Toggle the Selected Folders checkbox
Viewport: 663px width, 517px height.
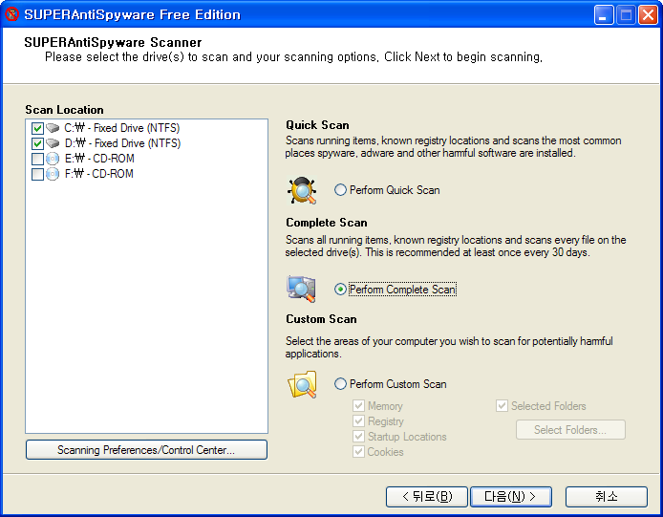pos(502,406)
